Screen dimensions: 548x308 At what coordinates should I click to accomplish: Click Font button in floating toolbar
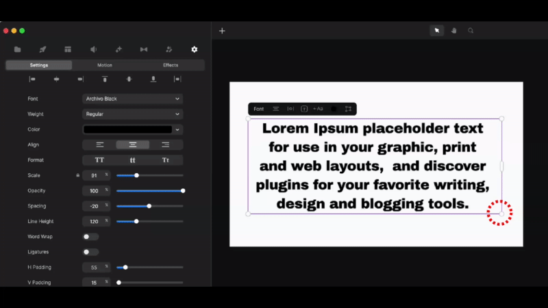(259, 109)
